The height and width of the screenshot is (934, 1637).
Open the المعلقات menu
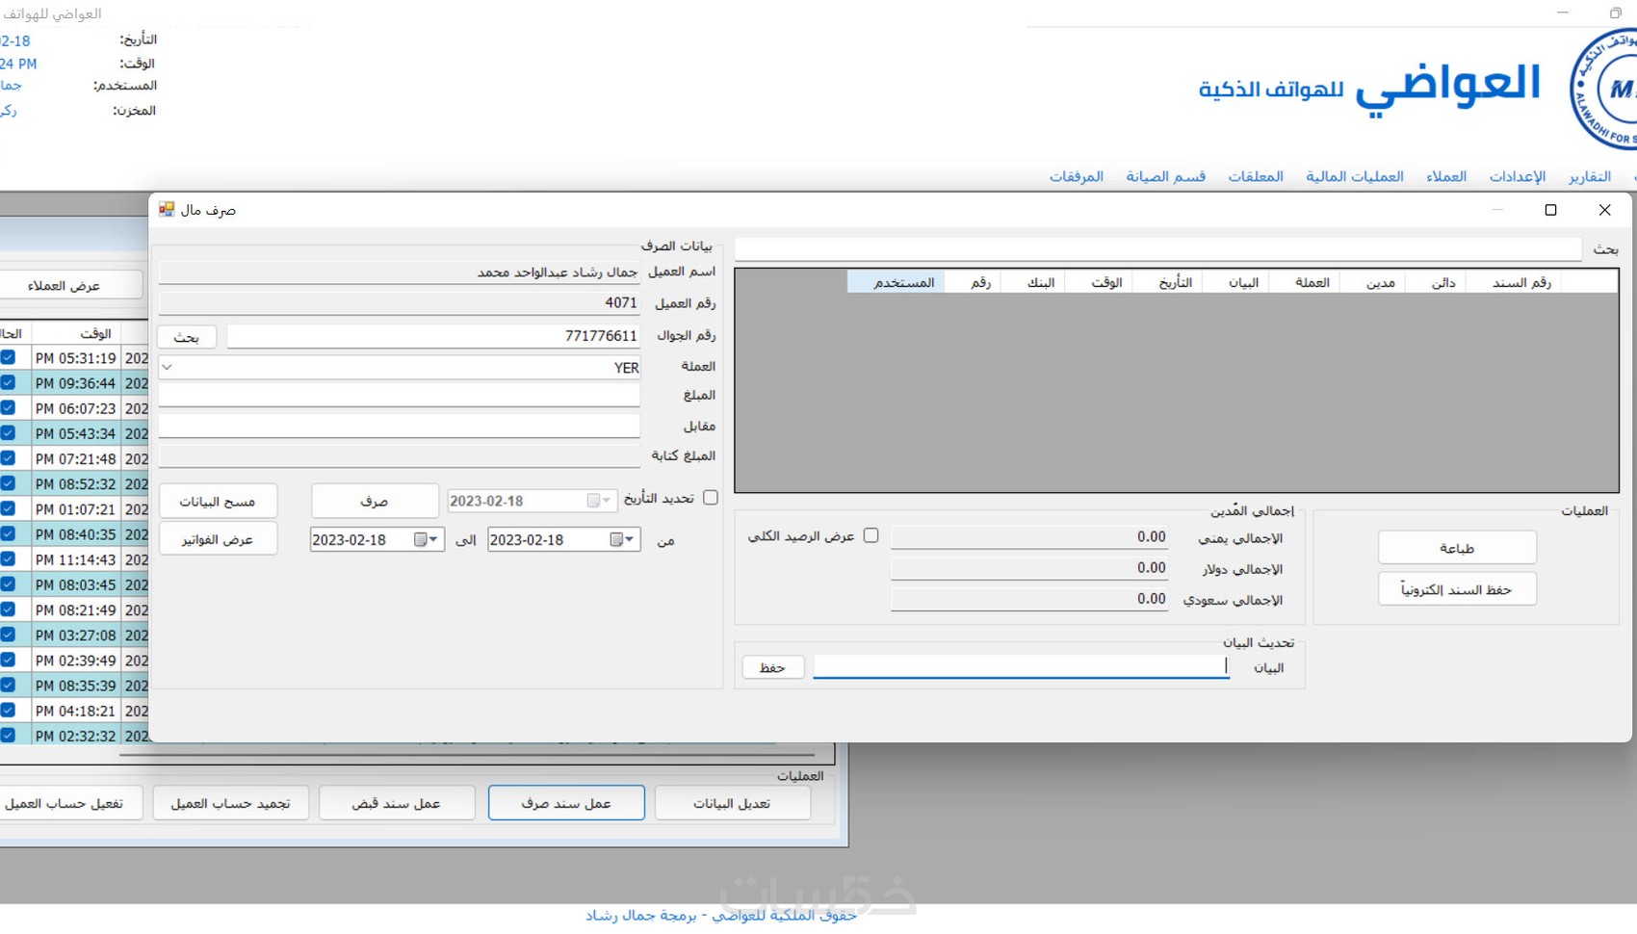click(x=1256, y=176)
